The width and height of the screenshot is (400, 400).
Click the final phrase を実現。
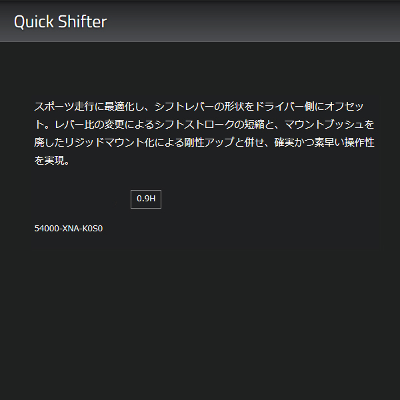pos(52,161)
